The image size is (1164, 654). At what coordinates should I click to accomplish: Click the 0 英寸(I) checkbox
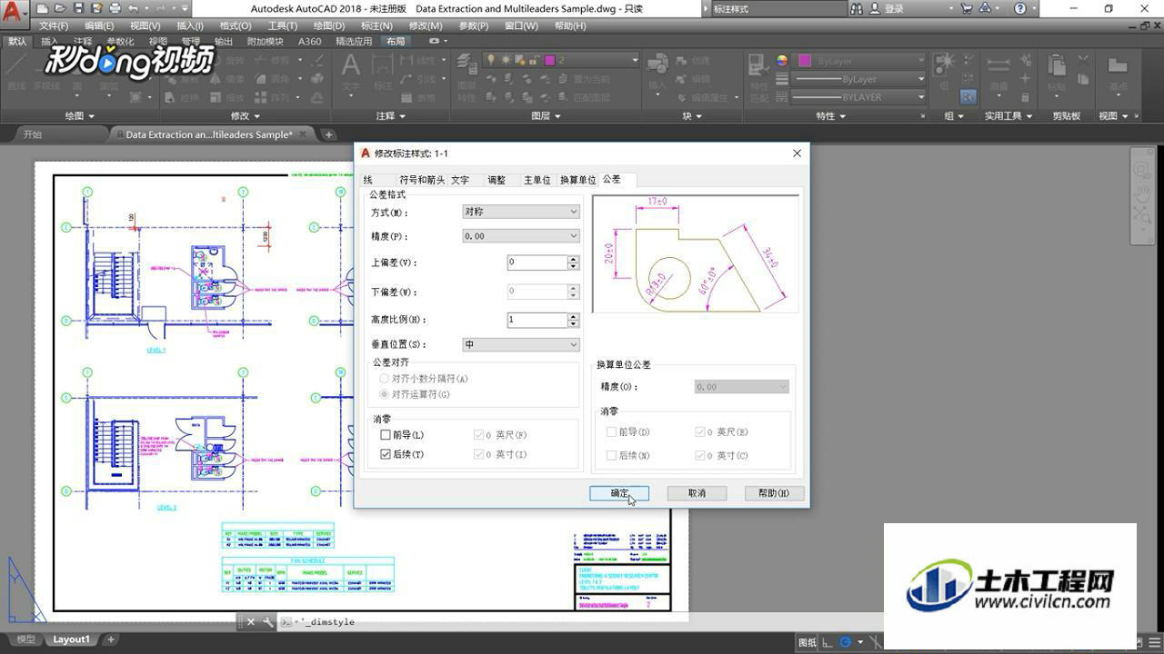click(478, 454)
